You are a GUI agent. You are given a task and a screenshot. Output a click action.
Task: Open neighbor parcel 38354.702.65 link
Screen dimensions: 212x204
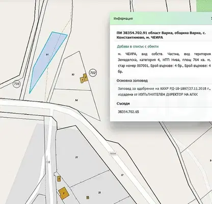pyautogui.click(x=128, y=112)
